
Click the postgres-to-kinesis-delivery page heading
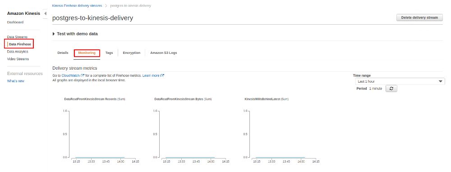92,18
